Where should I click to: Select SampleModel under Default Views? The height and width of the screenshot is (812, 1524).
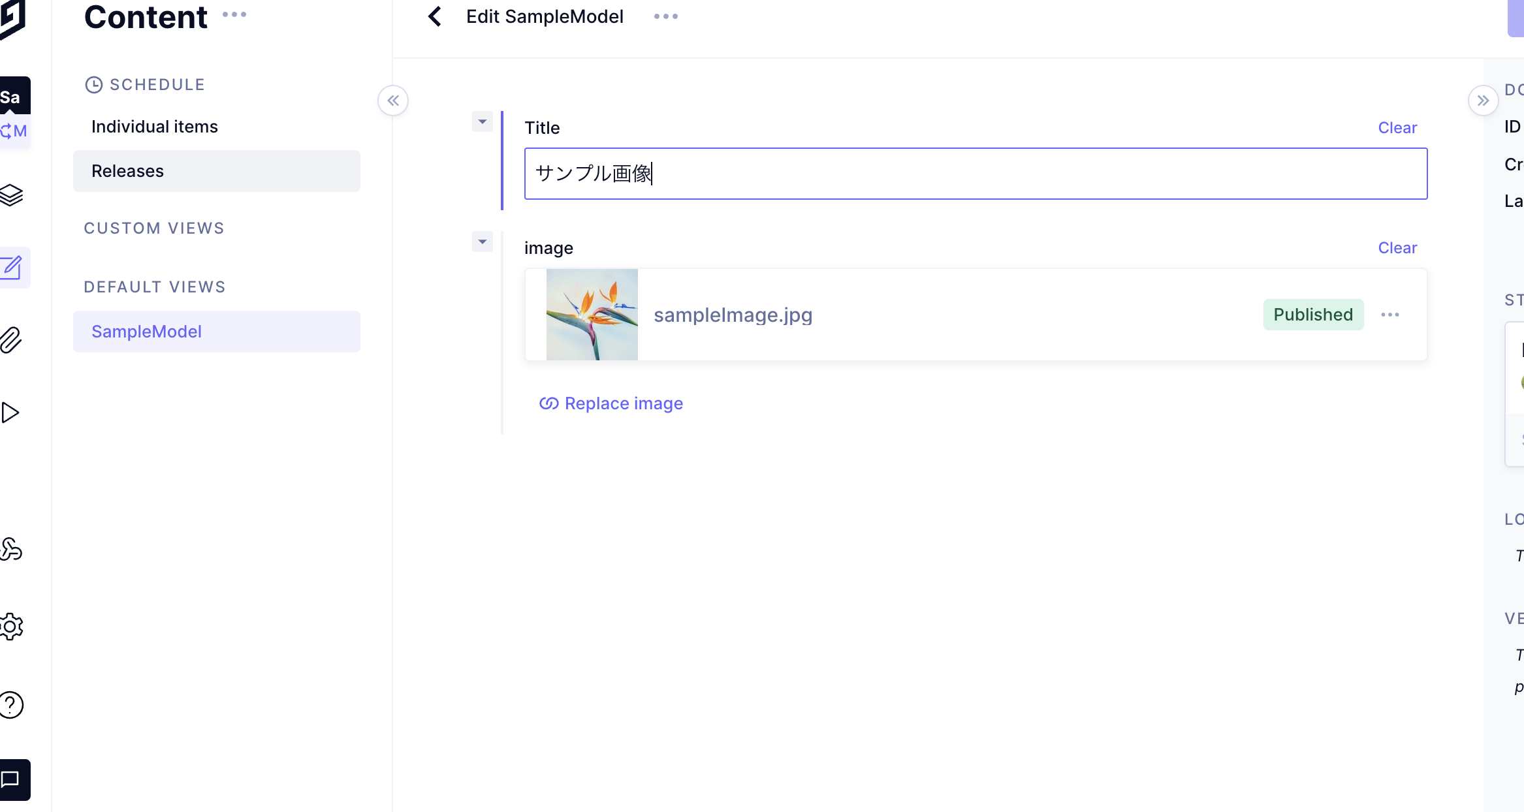coord(217,332)
